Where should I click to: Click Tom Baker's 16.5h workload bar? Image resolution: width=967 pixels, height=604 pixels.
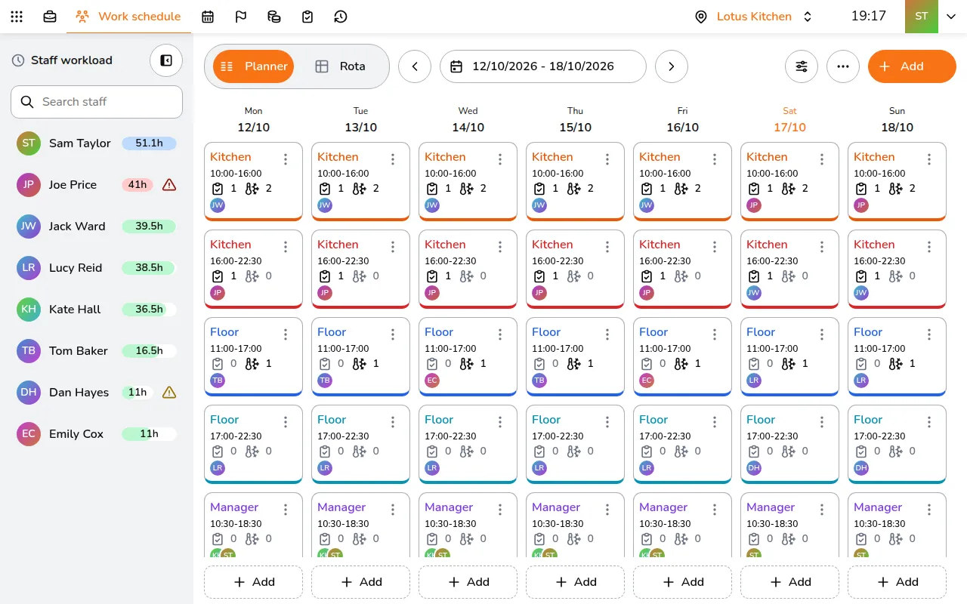pos(149,351)
